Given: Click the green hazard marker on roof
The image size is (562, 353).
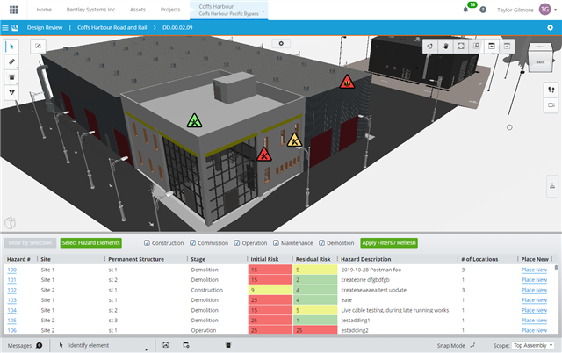Looking at the screenshot, I should click(193, 122).
